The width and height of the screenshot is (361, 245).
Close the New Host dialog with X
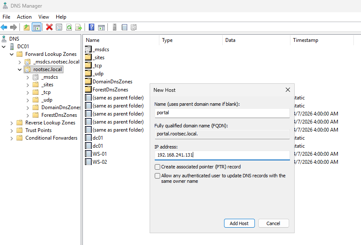288,90
